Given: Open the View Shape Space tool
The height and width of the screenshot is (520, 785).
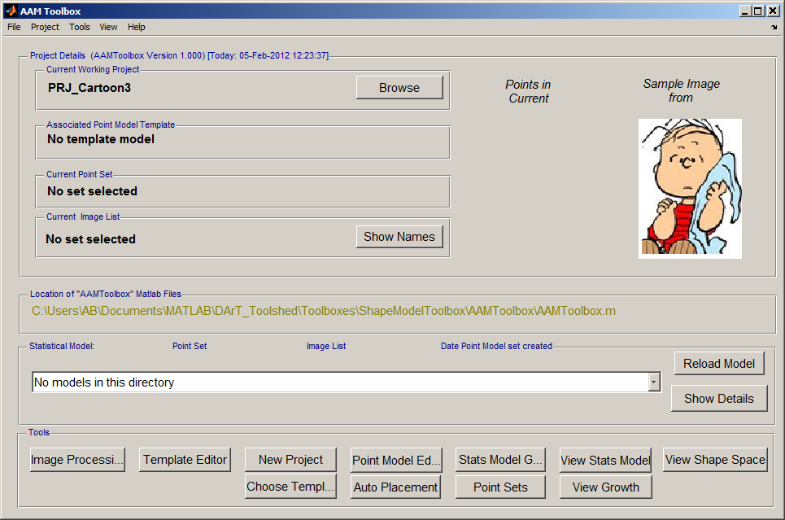Looking at the screenshot, I should tap(715, 460).
